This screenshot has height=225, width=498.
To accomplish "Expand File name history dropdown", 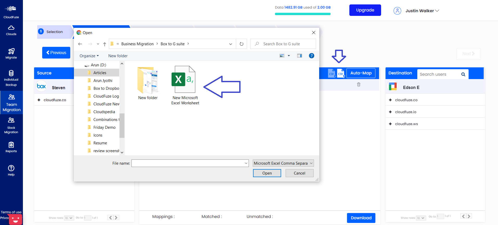I will [x=246, y=163].
